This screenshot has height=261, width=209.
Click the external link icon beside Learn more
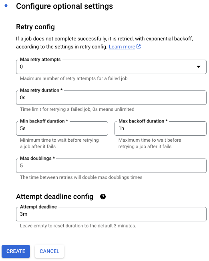pos(139,46)
